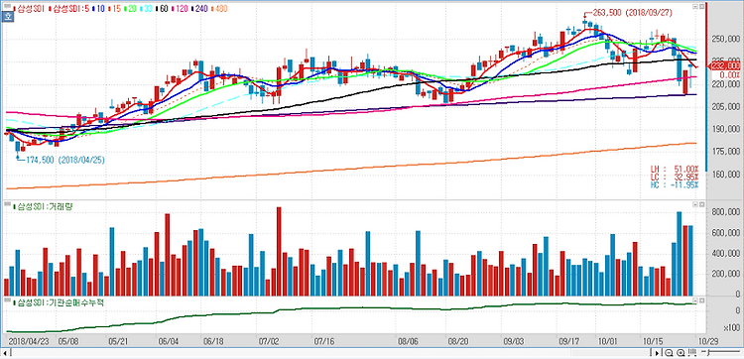Close the 거래량 volume pane
Viewport: 744px width, 359px height.
point(700,204)
